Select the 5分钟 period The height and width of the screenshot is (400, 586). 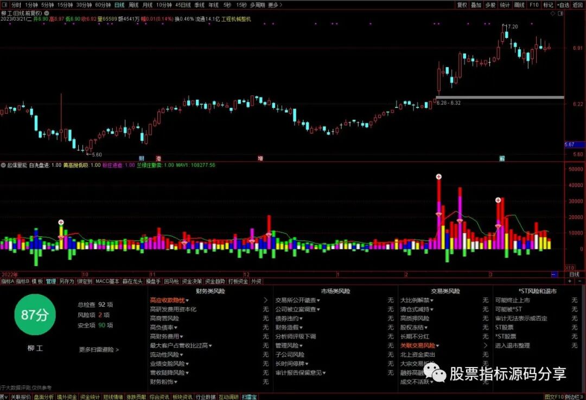pyautogui.click(x=47, y=5)
